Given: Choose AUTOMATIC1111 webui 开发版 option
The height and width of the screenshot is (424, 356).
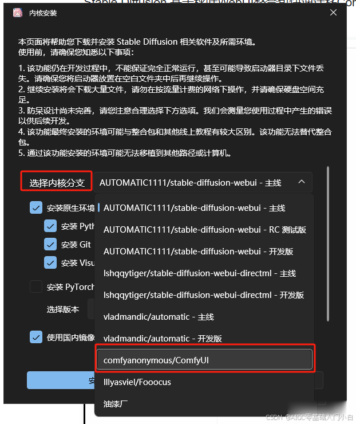Looking at the screenshot, I should click(204, 252).
